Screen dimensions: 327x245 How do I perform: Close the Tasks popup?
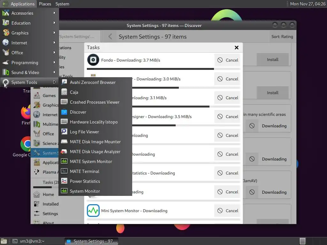pyautogui.click(x=237, y=48)
